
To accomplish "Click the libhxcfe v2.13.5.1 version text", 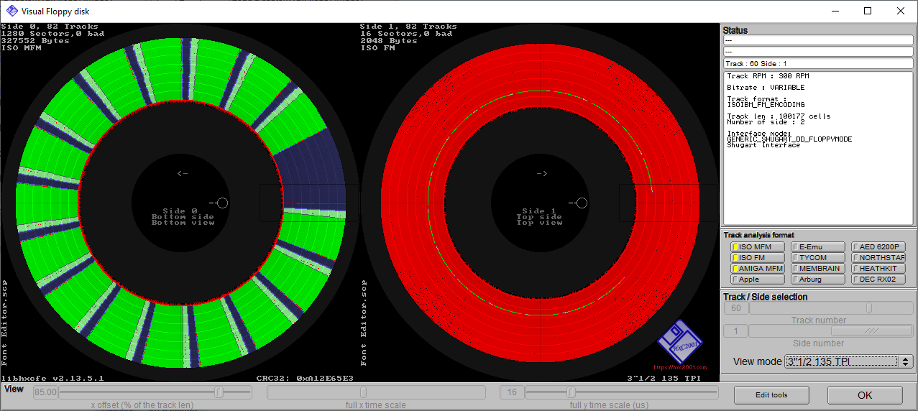I will point(52,378).
